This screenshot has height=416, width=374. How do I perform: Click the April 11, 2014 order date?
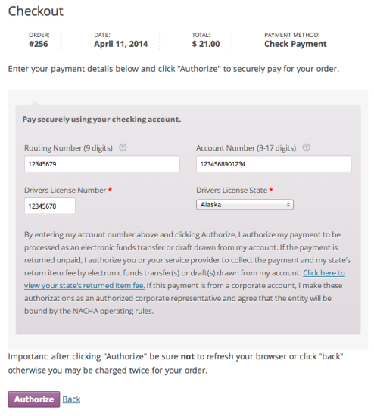click(121, 44)
